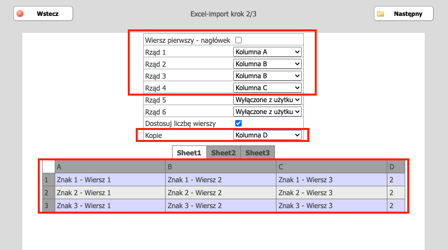Proceed with the Następny button
The height and width of the screenshot is (250, 448).
pos(403,14)
